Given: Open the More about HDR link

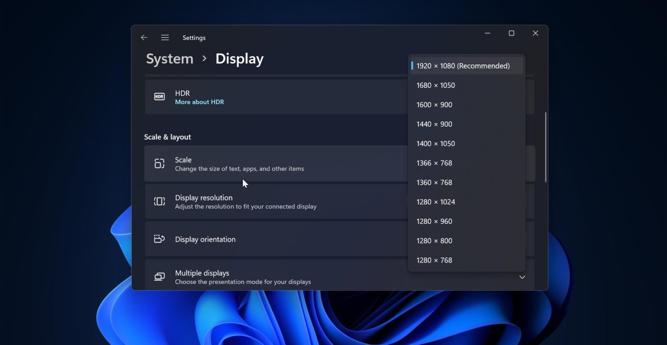Looking at the screenshot, I should 199,102.
